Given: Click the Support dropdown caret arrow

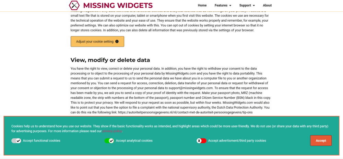Looking at the screenshot, I should [x=254, y=5].
